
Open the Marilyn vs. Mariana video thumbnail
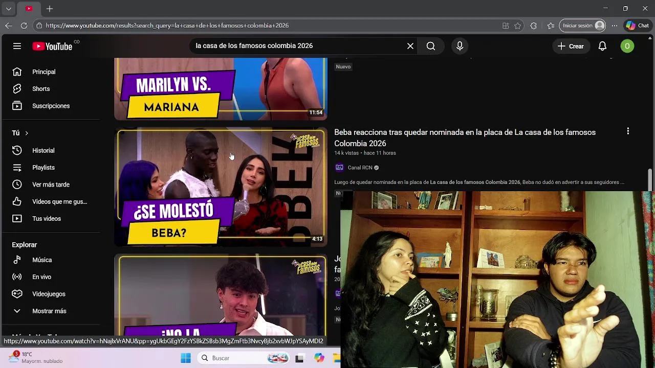221,89
